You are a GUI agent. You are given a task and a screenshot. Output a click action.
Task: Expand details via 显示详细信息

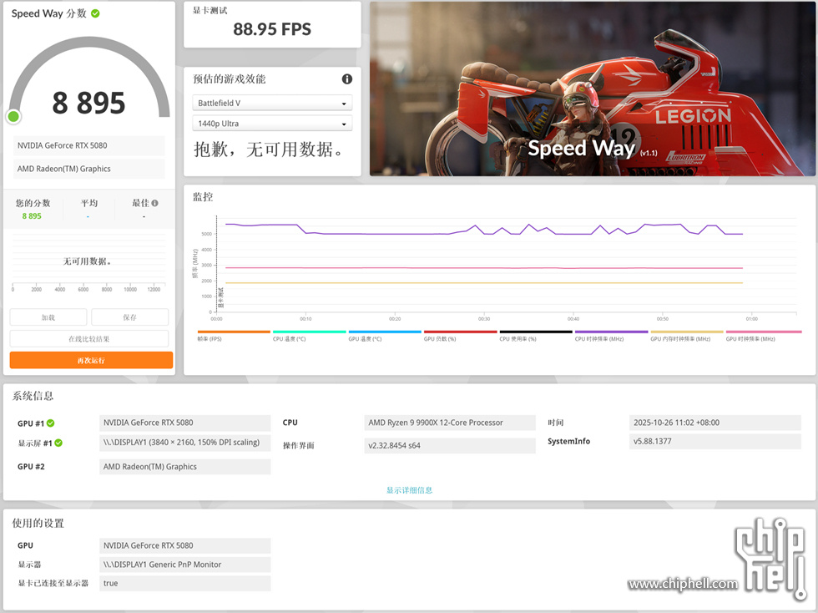(409, 490)
